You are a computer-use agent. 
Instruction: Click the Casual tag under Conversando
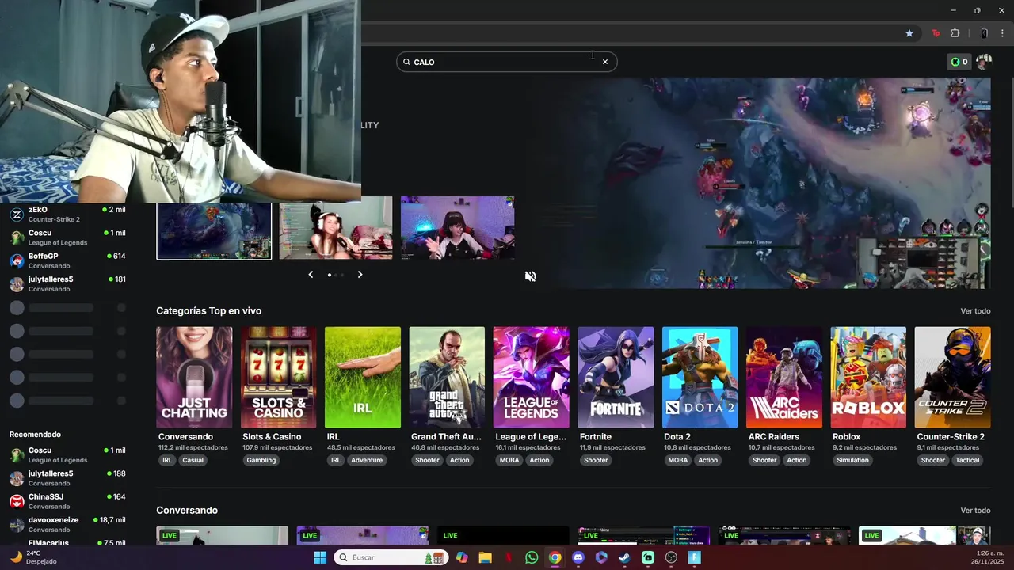coord(193,460)
